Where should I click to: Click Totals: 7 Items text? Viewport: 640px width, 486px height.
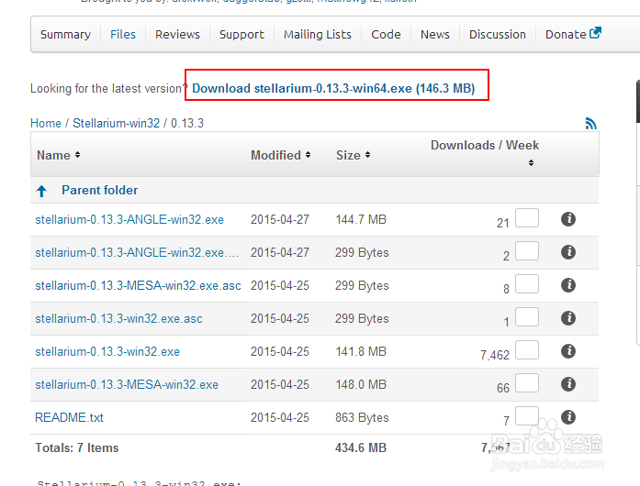click(x=77, y=448)
